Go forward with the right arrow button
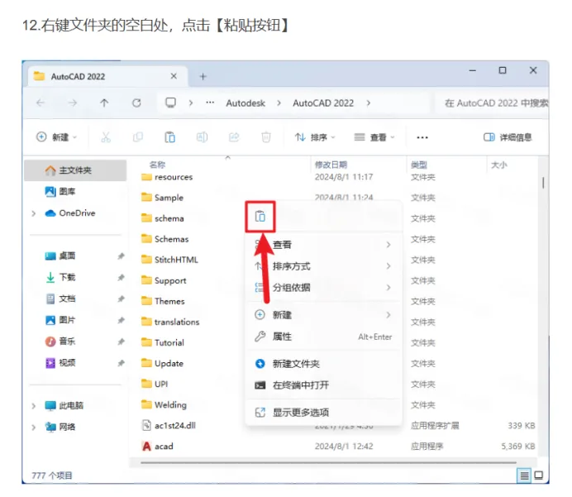Image resolution: width=572 pixels, height=497 pixels. 72,103
